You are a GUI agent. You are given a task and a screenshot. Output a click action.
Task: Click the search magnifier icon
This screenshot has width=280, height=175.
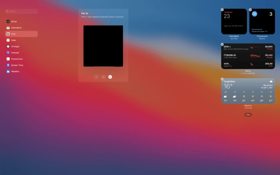click(7, 11)
